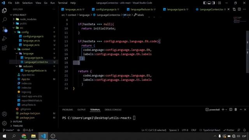The image size is (249, 140).
Task: Switch to languageReducer.ts tab
Action: coord(141,9)
